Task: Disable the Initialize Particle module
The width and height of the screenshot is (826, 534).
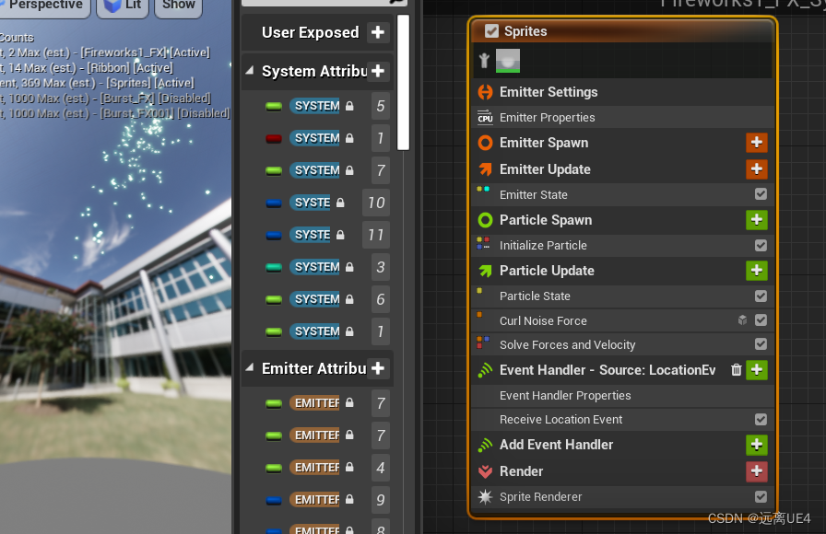Action: 761,245
